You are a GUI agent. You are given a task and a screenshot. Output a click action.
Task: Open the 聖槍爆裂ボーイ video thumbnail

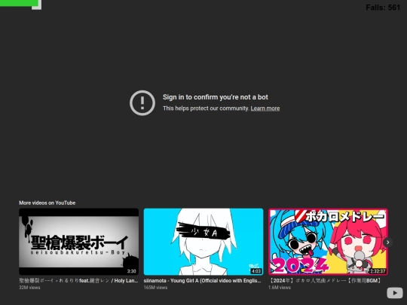(x=78, y=242)
